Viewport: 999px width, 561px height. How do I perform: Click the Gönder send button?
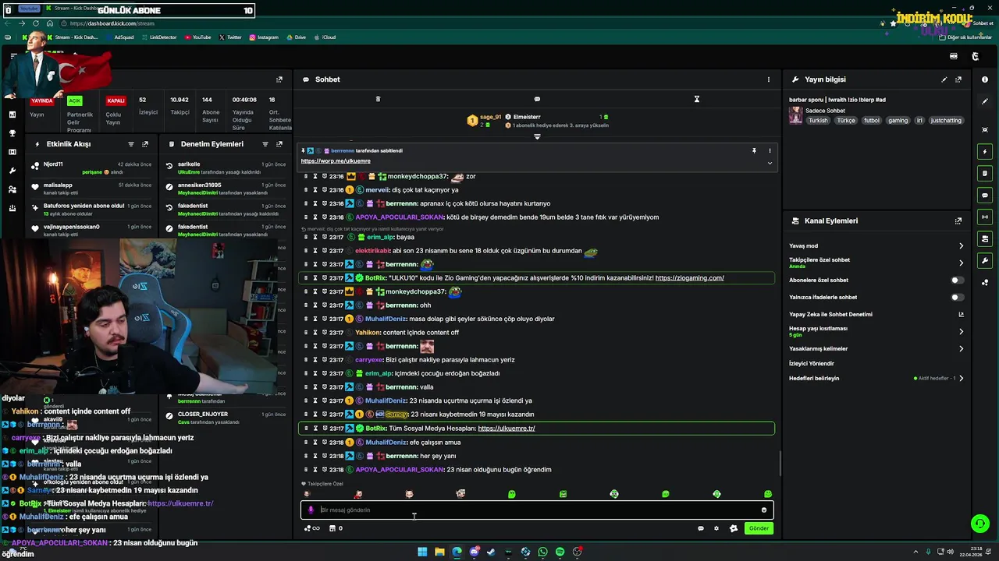click(759, 528)
